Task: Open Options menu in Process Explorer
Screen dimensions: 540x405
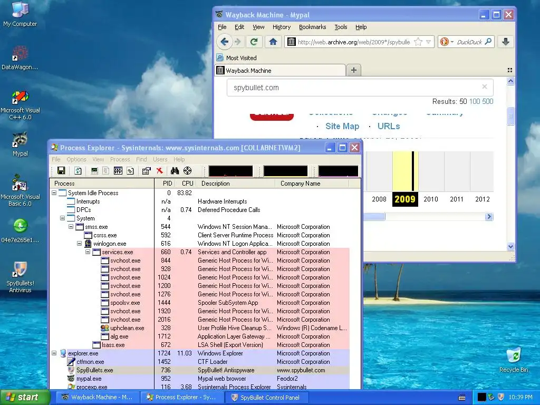Action: (x=76, y=159)
